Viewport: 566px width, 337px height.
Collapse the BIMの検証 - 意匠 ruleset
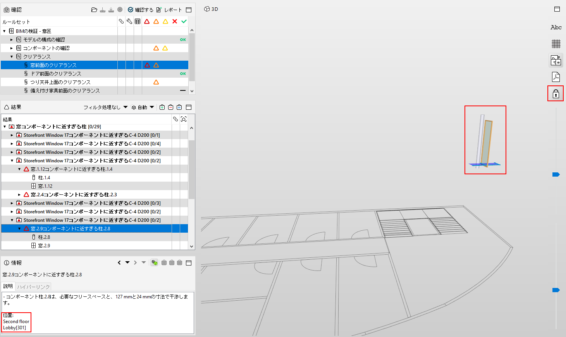click(x=4, y=31)
